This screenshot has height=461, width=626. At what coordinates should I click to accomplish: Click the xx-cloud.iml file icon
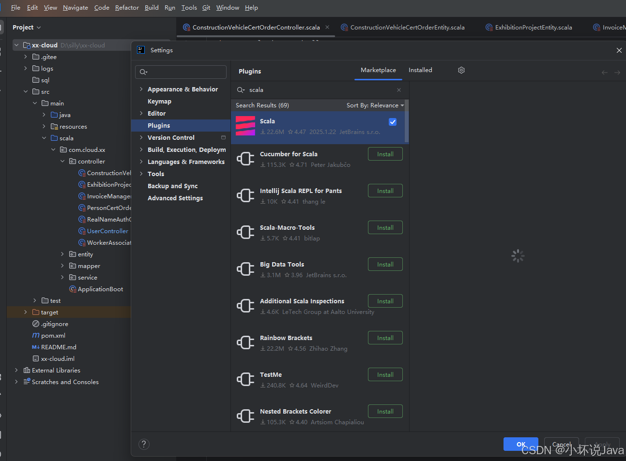(x=36, y=358)
